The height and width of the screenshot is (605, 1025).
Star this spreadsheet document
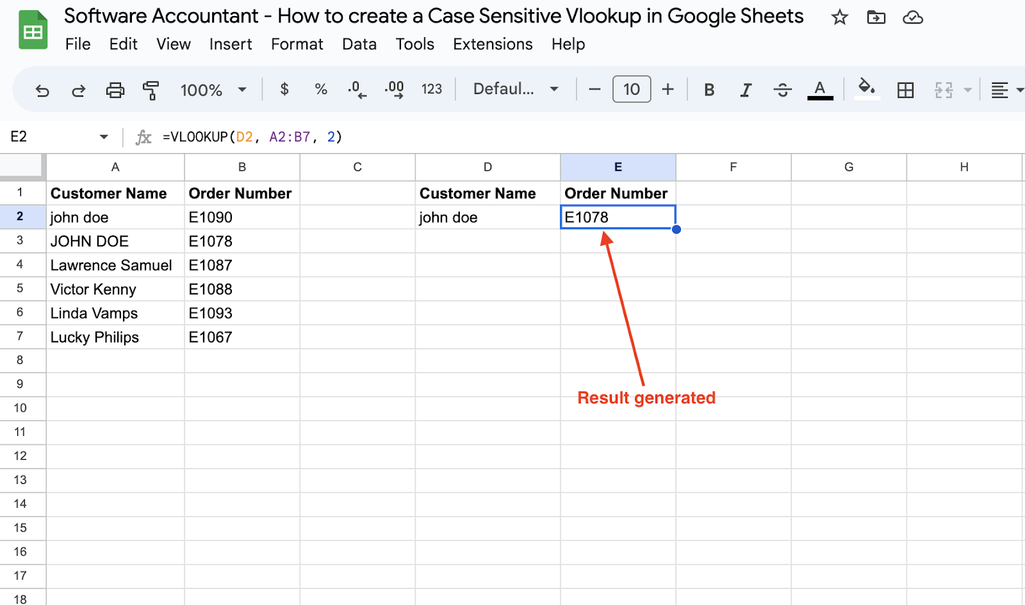pos(839,17)
